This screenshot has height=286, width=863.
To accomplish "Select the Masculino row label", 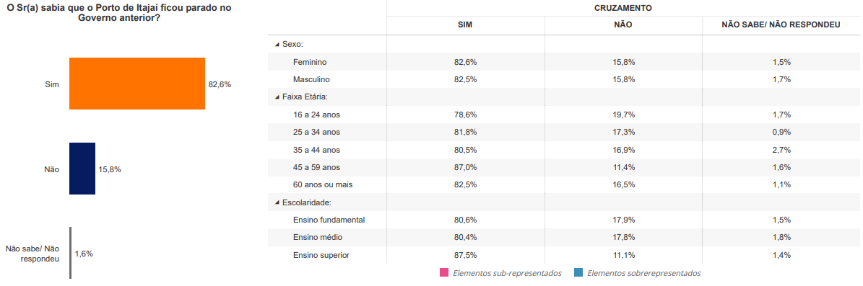I will [x=311, y=79].
